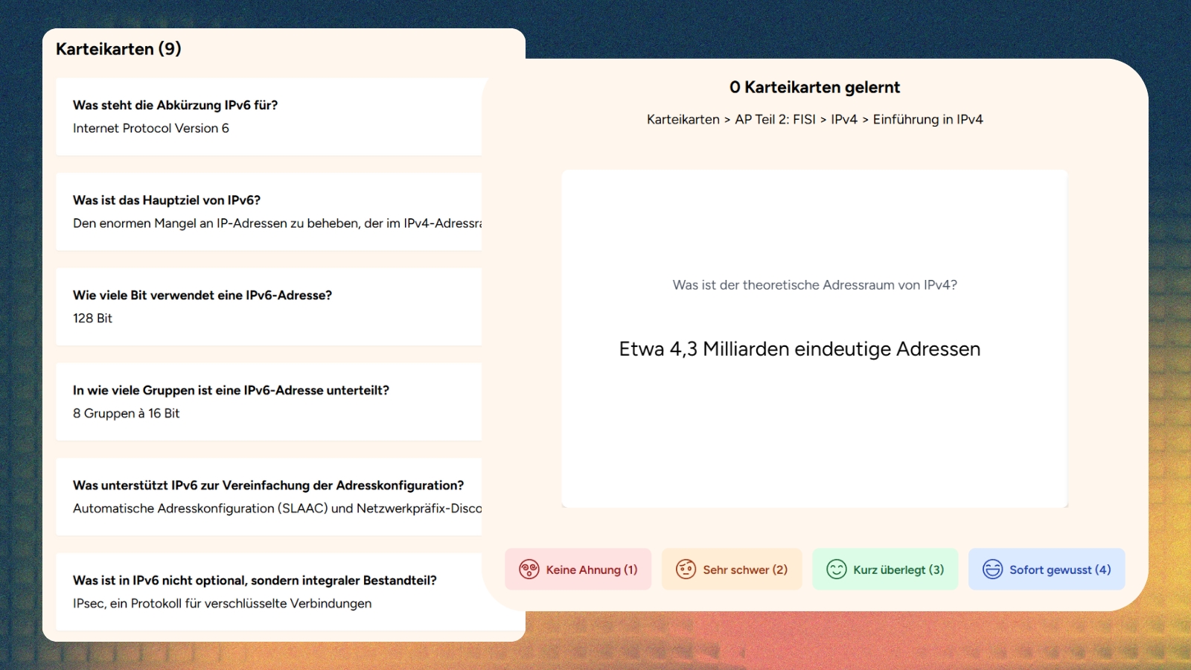Click the laughing emoji on Sofort gewusst
The height and width of the screenshot is (670, 1191).
coord(992,569)
